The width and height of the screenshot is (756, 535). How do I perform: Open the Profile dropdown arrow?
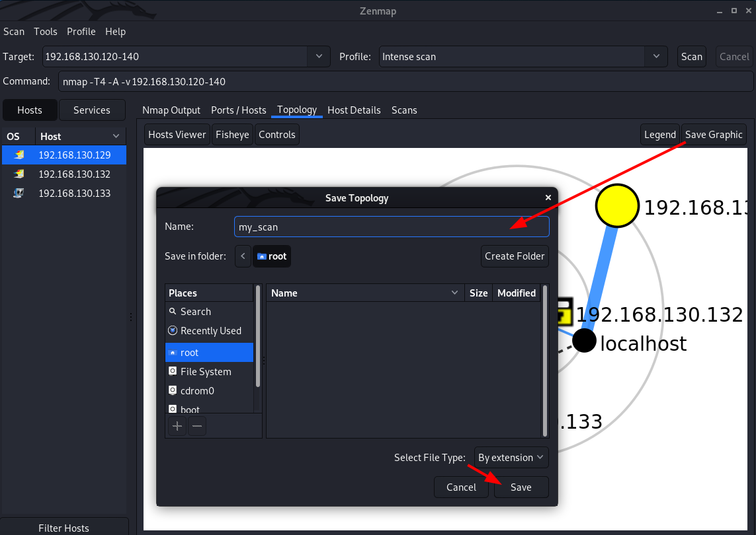656,56
